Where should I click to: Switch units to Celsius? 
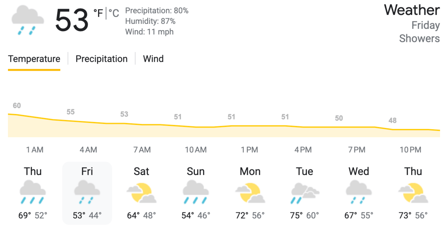[114, 14]
